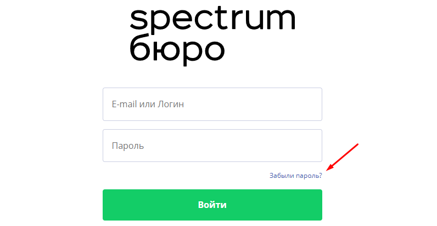The width and height of the screenshot is (437, 226).
Task: Focus the "E-mail или Логин" input field
Action: point(212,104)
